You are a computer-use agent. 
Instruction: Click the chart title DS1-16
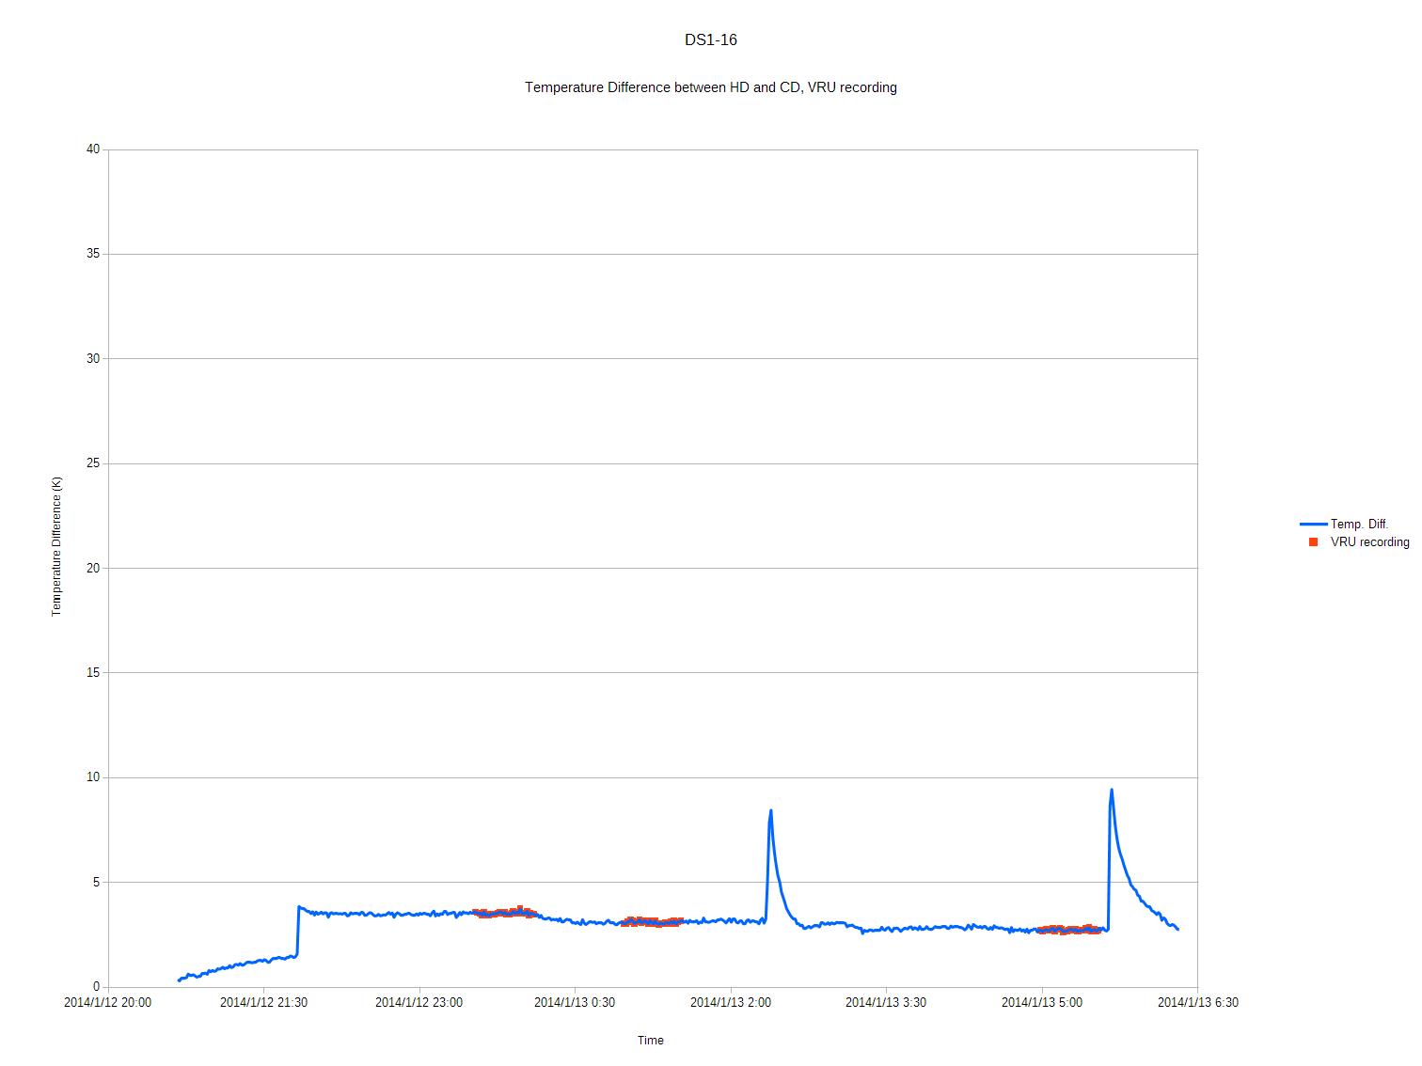pyautogui.click(x=710, y=40)
